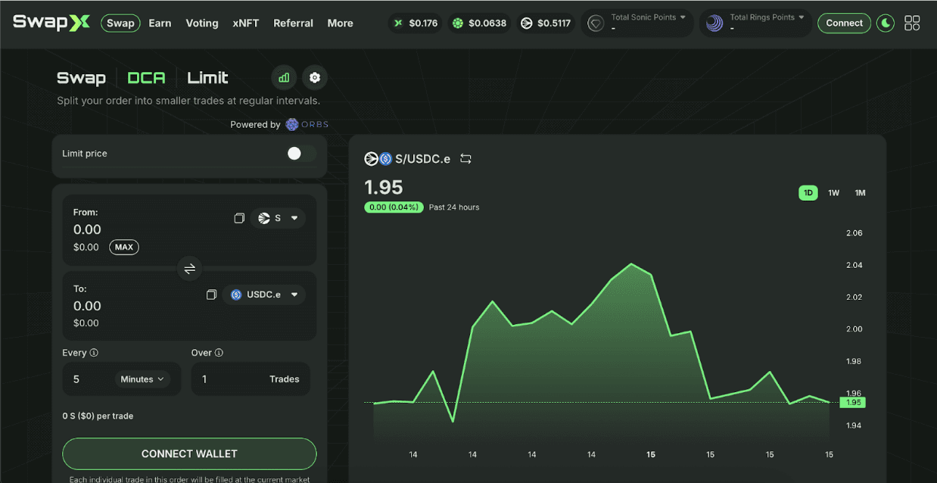Image resolution: width=937 pixels, height=483 pixels.
Task: Open the Earn menu item
Action: 160,23
